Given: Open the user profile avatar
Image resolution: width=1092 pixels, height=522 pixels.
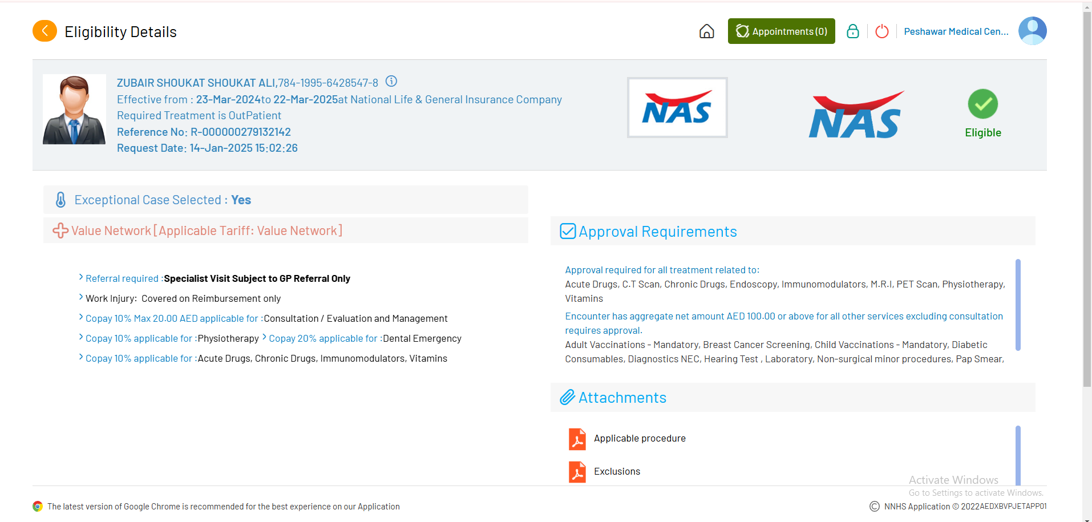Looking at the screenshot, I should (x=1032, y=31).
